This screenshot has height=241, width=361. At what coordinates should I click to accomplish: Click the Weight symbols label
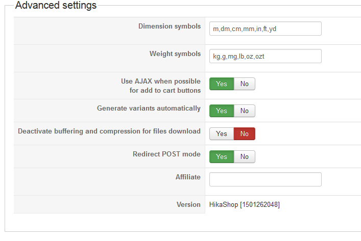[x=175, y=53]
